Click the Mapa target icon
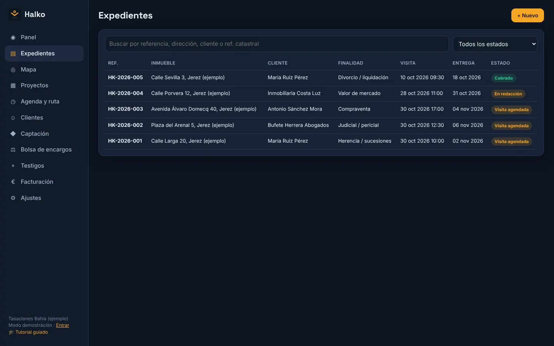The height and width of the screenshot is (346, 554). point(13,70)
